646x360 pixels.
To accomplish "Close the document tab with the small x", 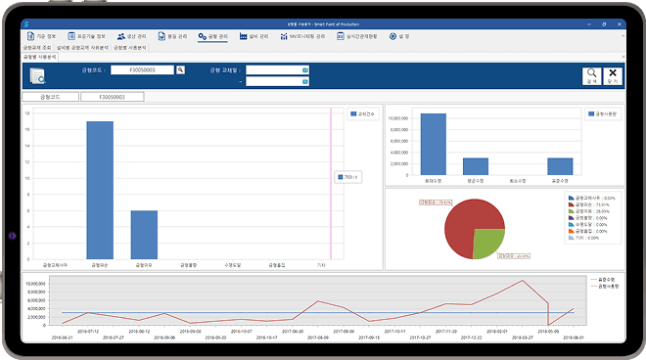I will [x=623, y=57].
